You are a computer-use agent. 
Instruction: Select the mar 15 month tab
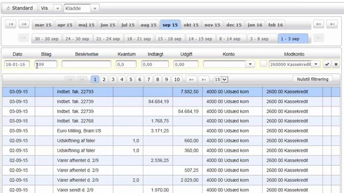click(x=43, y=25)
